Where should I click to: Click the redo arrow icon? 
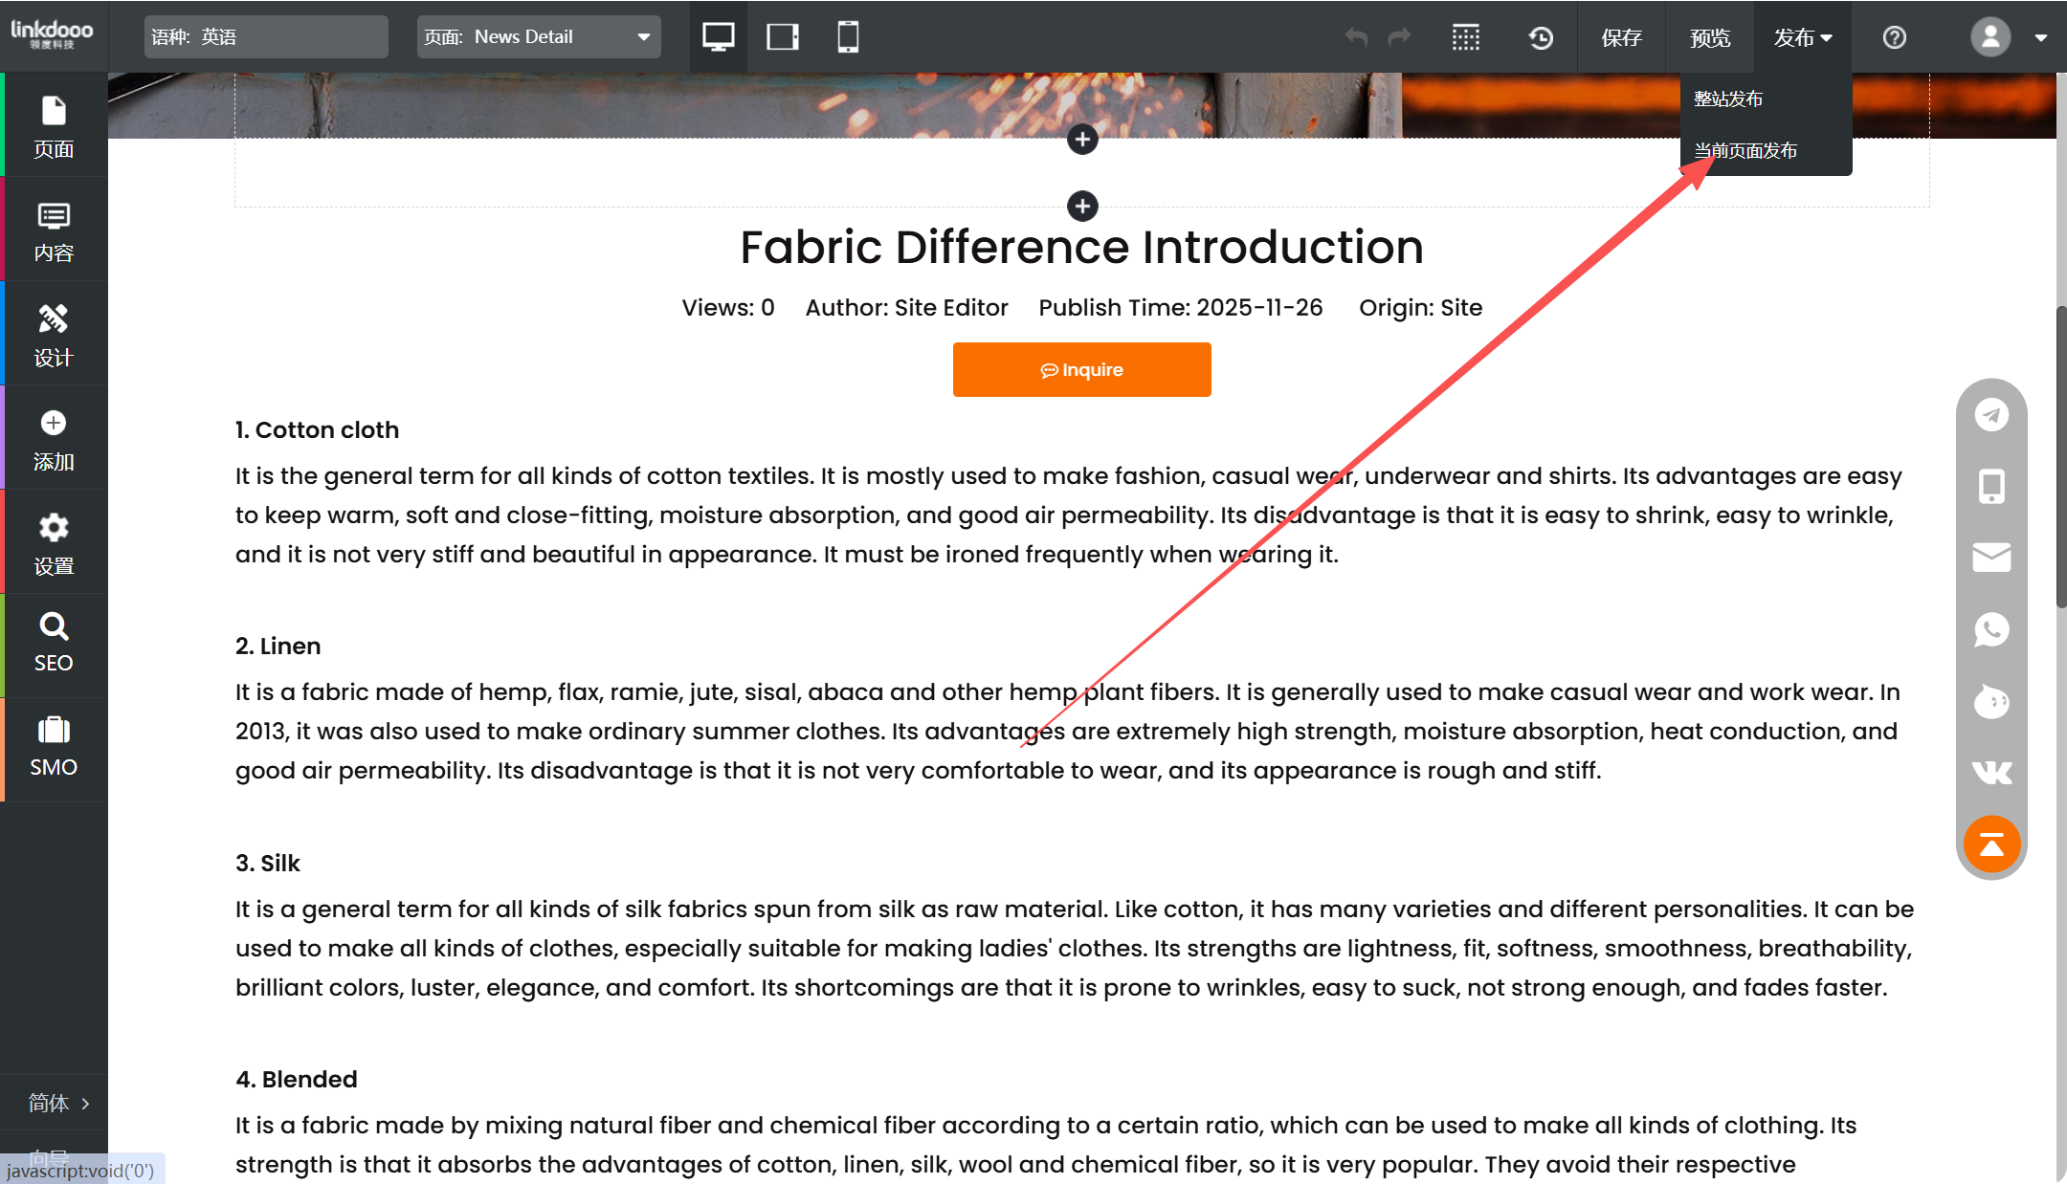pos(1400,37)
